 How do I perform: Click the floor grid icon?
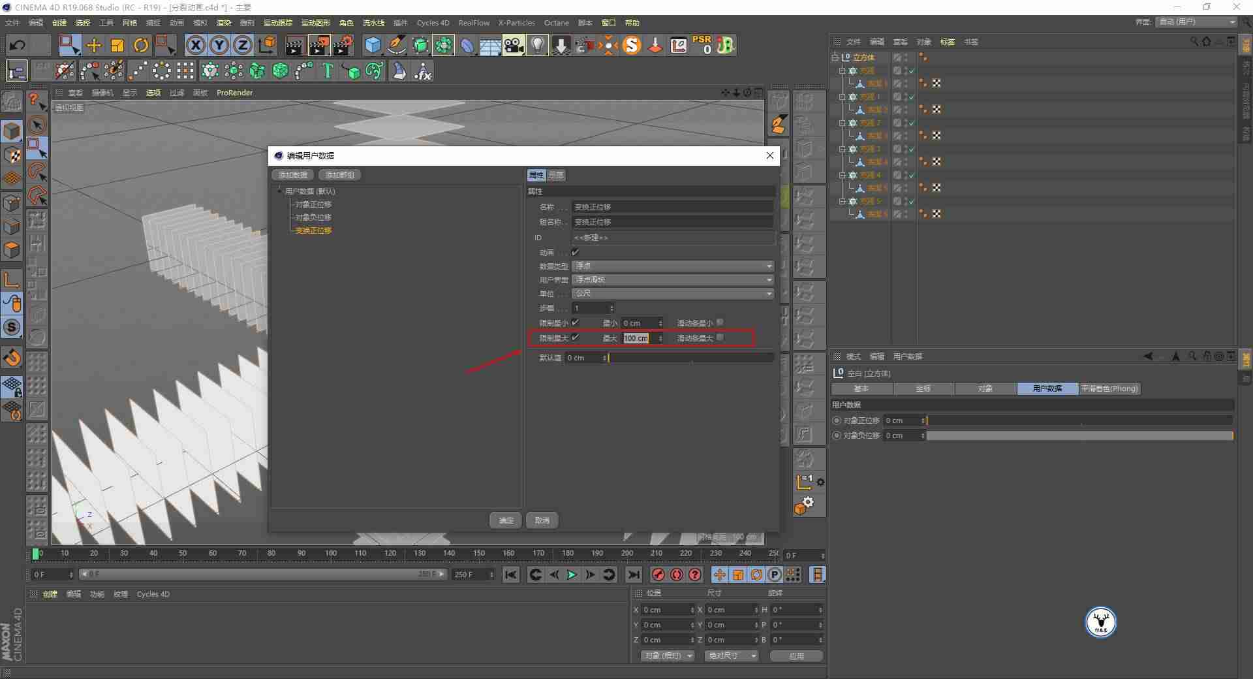coord(490,45)
